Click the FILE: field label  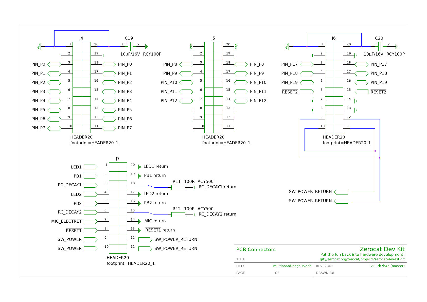click(240, 266)
